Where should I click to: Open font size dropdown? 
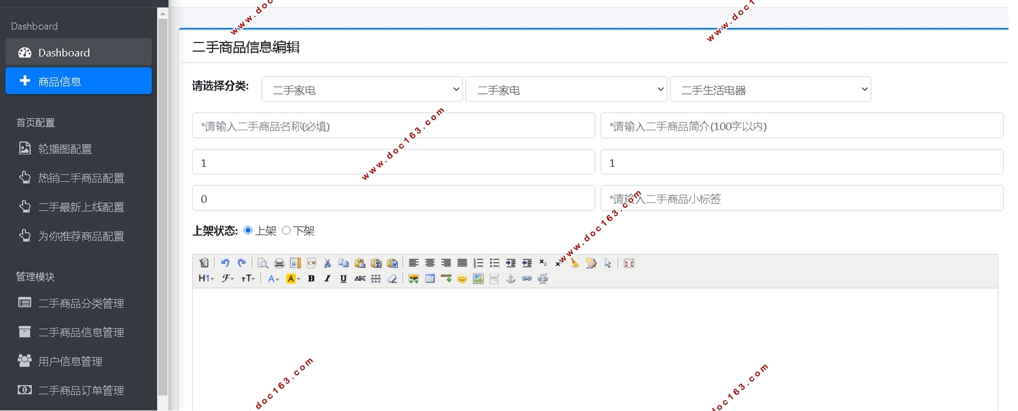247,279
